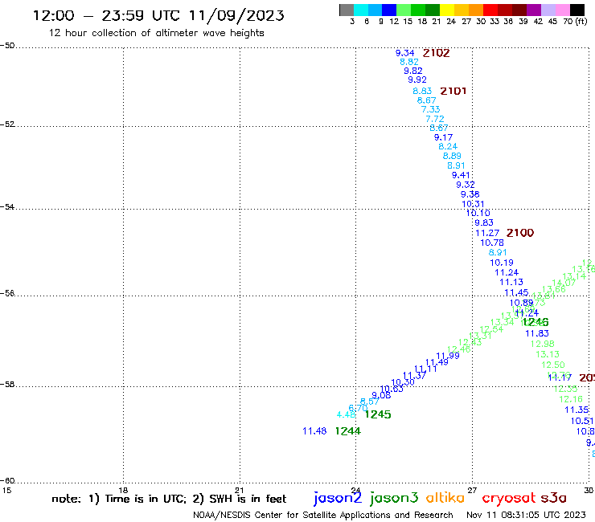The height and width of the screenshot is (522, 595).
Task: Click wave height value 13.13
Action: coord(548,354)
